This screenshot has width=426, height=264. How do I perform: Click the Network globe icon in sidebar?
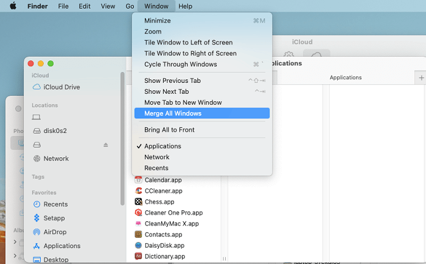pos(37,159)
